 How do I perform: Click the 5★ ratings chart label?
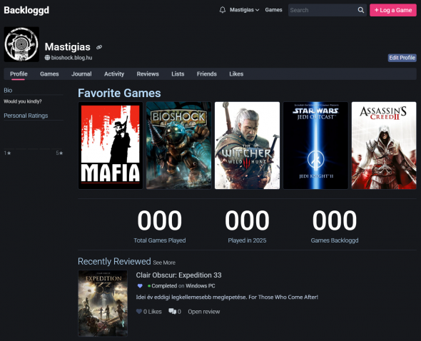tap(59, 153)
